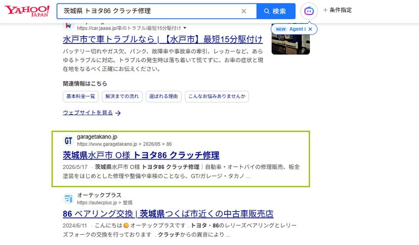Open the garagetakano.jp site name
This screenshot has width=419, height=245.
click(x=97, y=137)
